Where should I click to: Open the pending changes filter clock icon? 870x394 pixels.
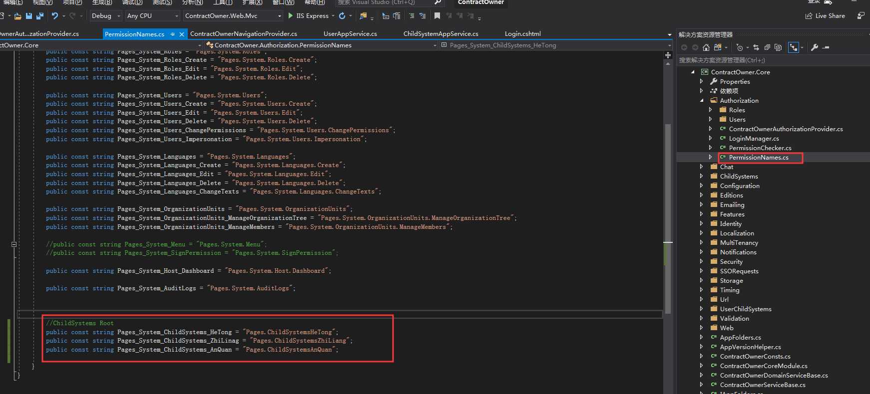(x=740, y=47)
